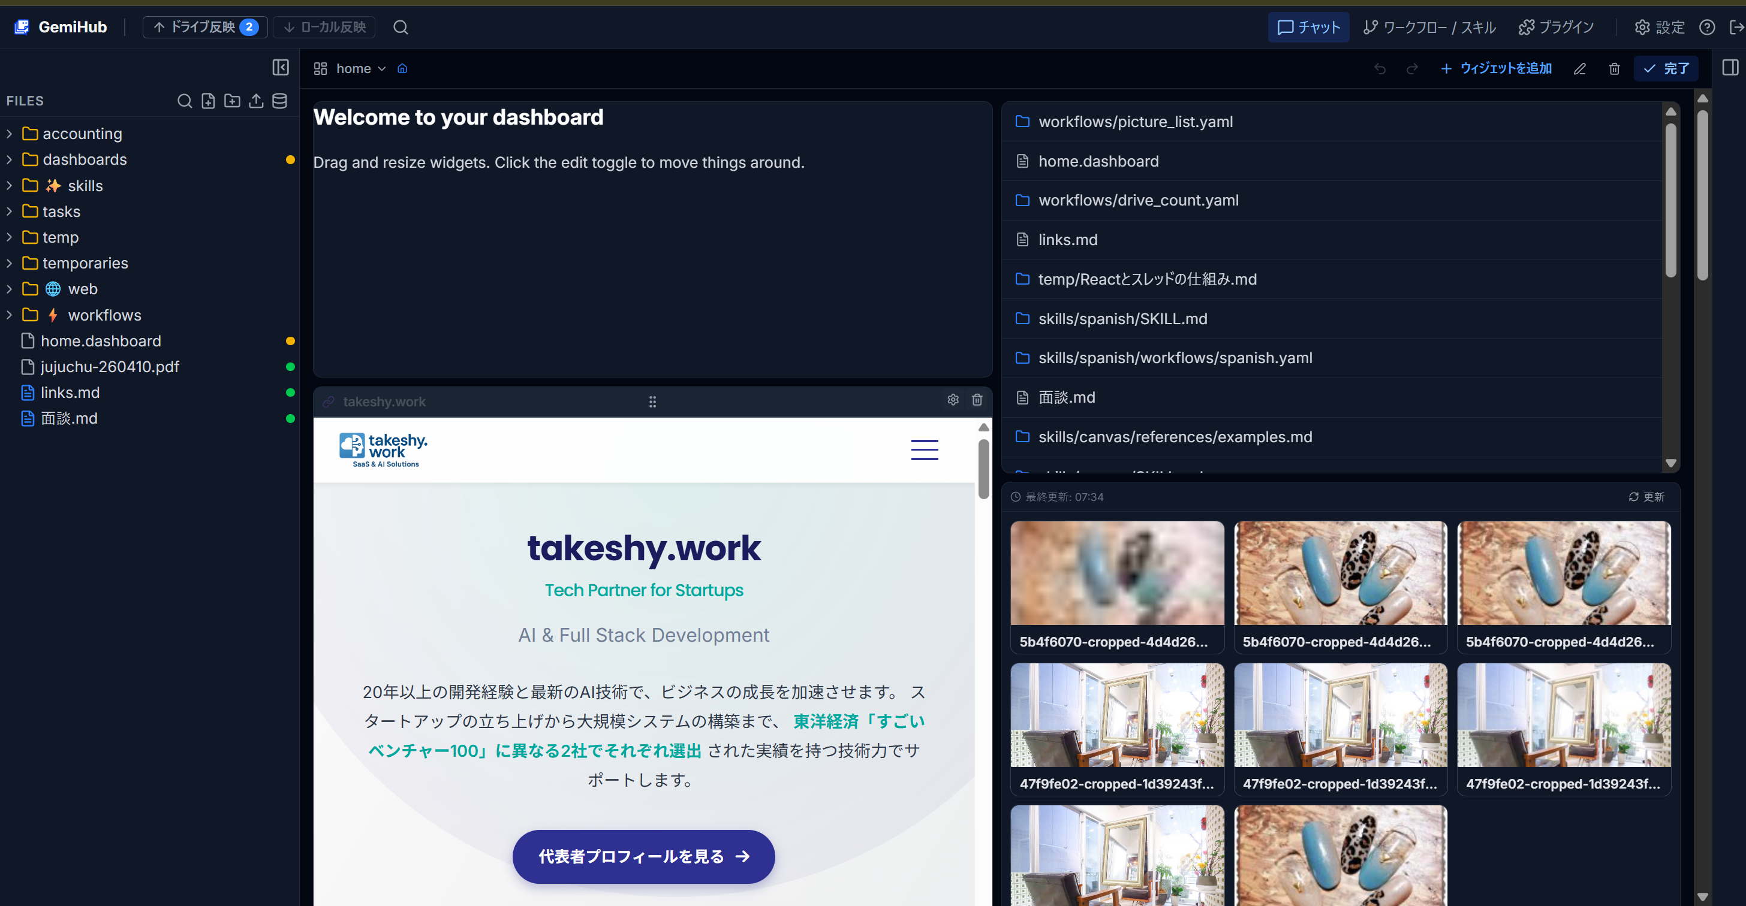1746x906 pixels.
Task: Click 代表者プロフィールを見る button
Action: pyautogui.click(x=643, y=856)
